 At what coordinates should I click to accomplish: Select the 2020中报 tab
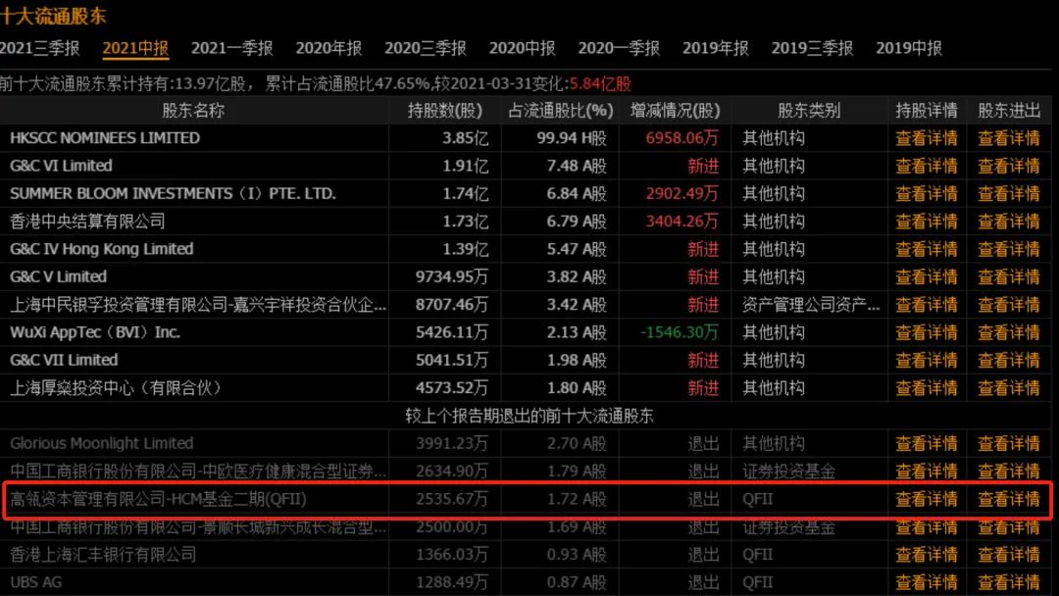(522, 49)
